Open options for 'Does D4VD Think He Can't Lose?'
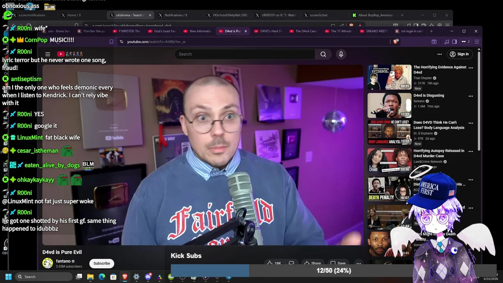 471,123
